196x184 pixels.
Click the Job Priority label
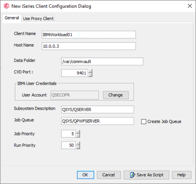pos(24,134)
